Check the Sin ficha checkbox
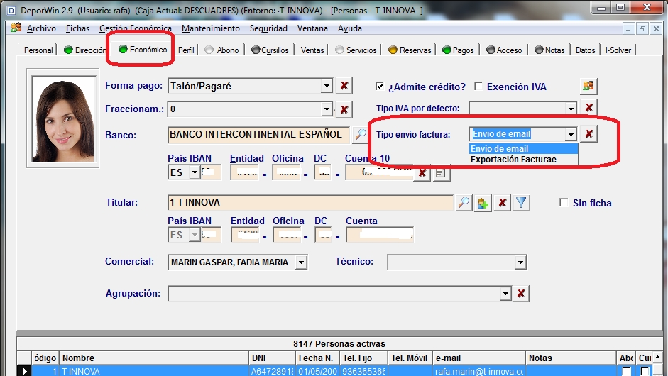Image resolution: width=668 pixels, height=376 pixels. point(564,203)
